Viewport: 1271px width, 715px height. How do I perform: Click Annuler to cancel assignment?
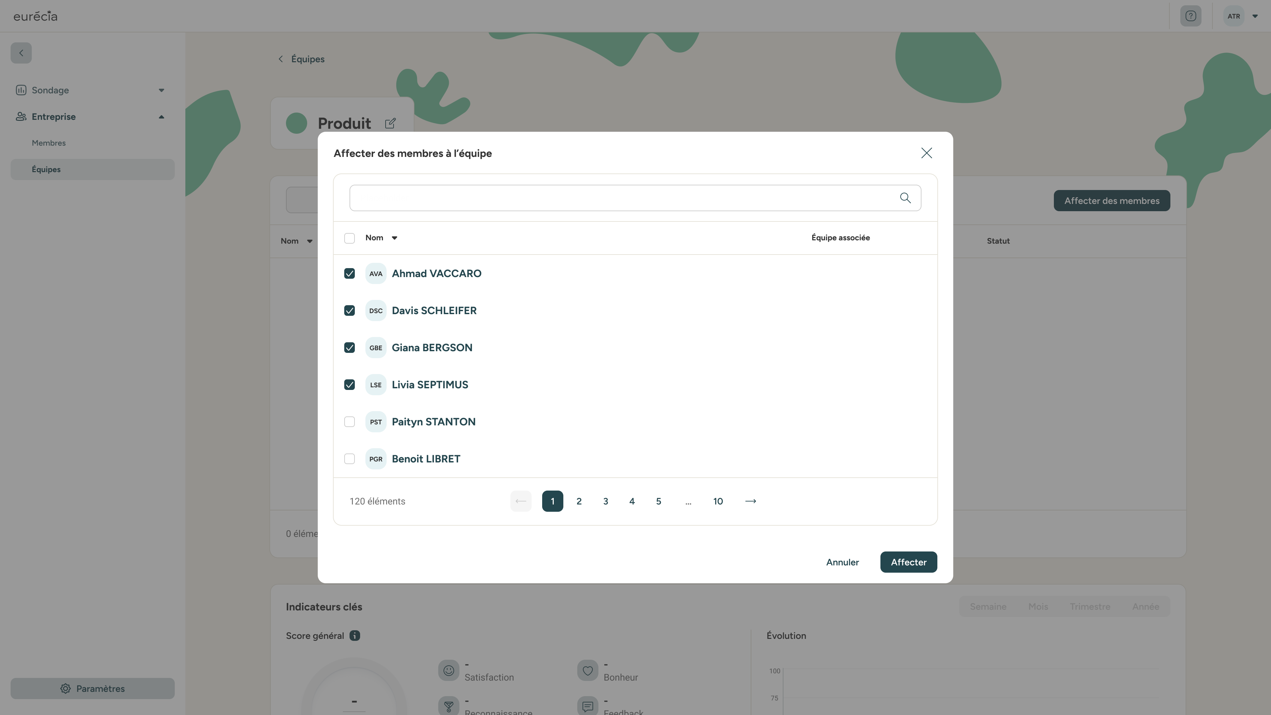pos(842,562)
